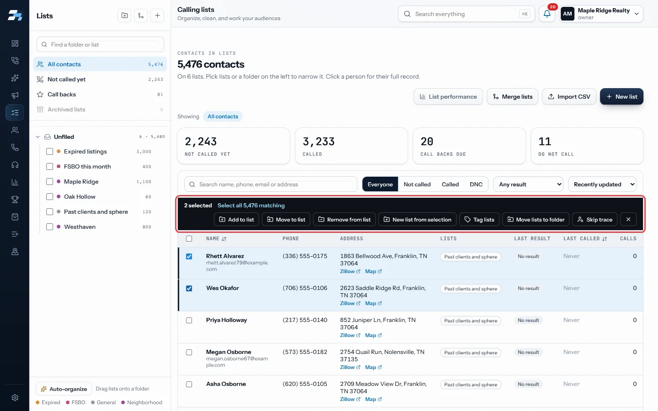Select the DNC filter tab
The height and width of the screenshot is (411, 658).
tap(476, 184)
